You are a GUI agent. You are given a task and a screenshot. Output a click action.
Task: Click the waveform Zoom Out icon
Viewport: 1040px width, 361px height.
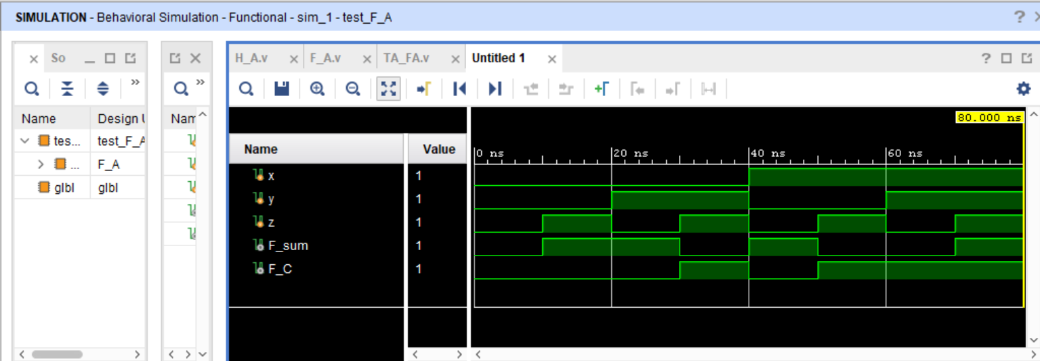pos(352,89)
